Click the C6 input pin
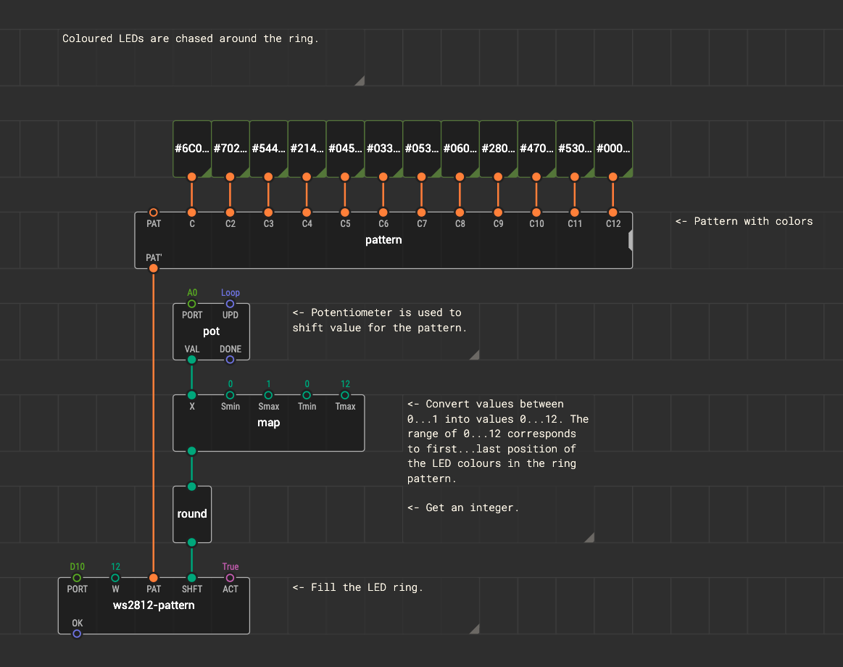 383,212
